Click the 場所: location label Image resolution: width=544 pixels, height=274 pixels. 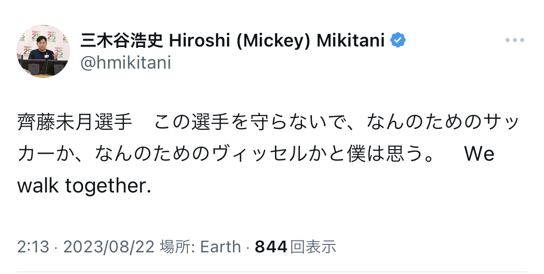tap(178, 247)
